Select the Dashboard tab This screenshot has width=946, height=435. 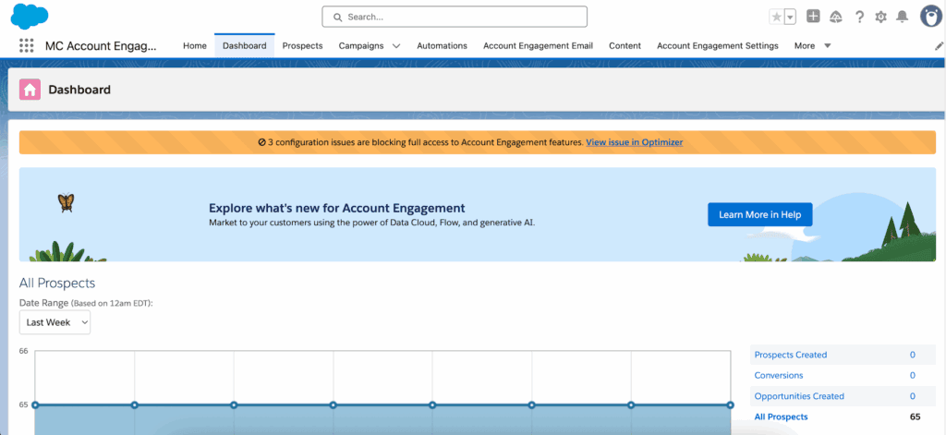(244, 46)
